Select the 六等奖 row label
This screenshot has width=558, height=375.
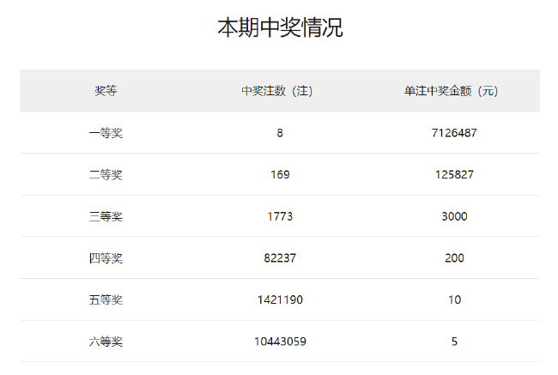(106, 342)
